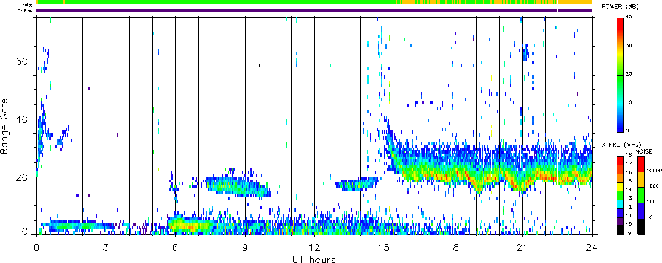Select the 'POWER (dB)' legend title
The height and width of the screenshot is (263, 662).
click(621, 7)
